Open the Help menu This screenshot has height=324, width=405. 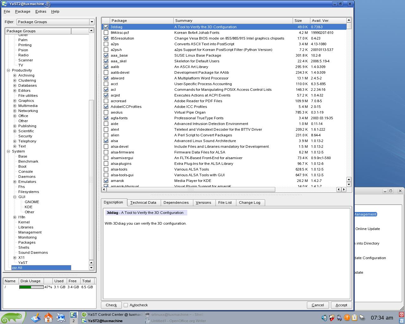(x=55, y=11)
